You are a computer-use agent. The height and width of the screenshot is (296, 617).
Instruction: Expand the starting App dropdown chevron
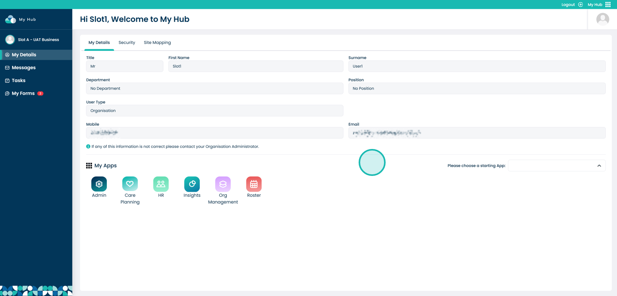(x=599, y=166)
